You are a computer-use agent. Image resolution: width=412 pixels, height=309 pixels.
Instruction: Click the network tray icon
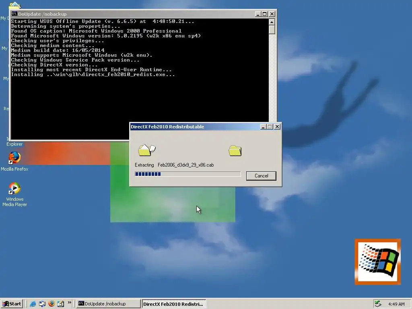click(378, 304)
